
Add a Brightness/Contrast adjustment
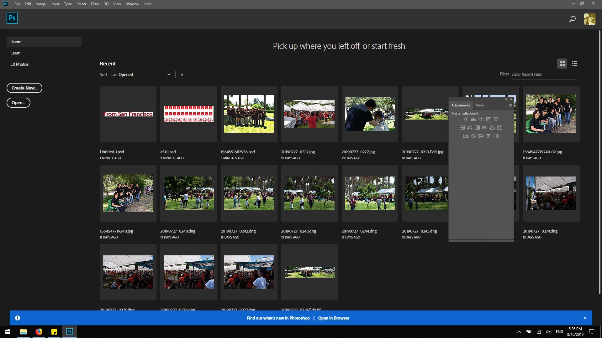click(466, 119)
